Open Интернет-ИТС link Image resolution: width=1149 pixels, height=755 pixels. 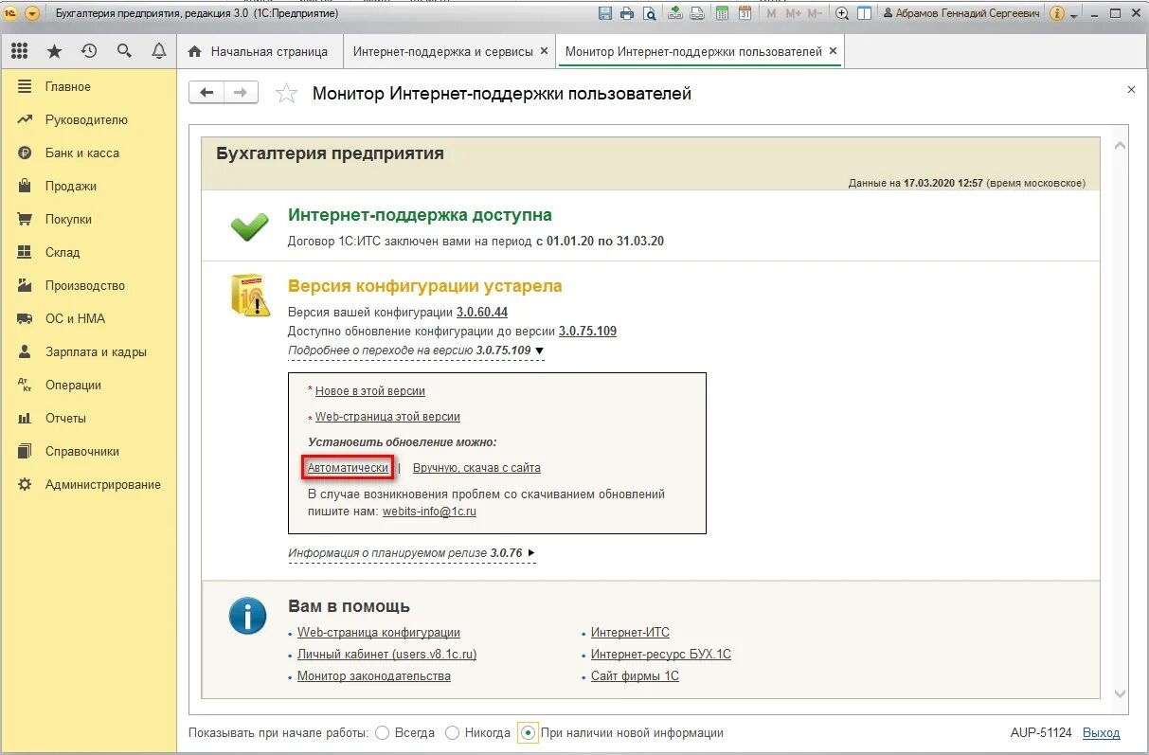pyautogui.click(x=630, y=632)
